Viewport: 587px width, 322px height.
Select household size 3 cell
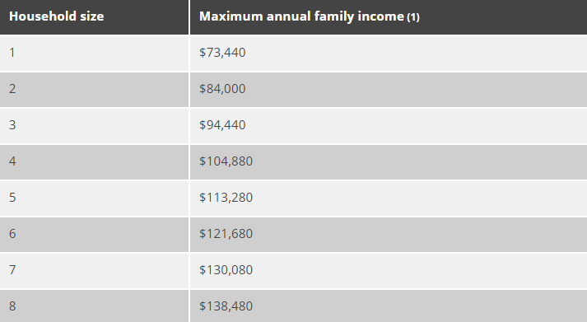coord(94,125)
